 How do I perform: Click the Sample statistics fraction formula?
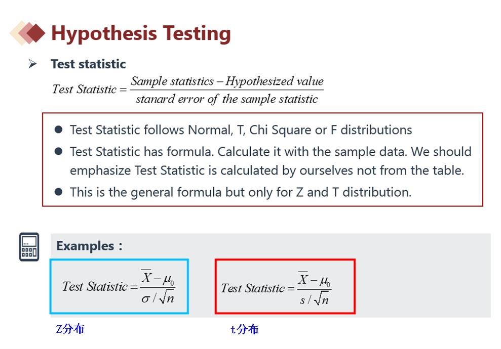point(188,90)
